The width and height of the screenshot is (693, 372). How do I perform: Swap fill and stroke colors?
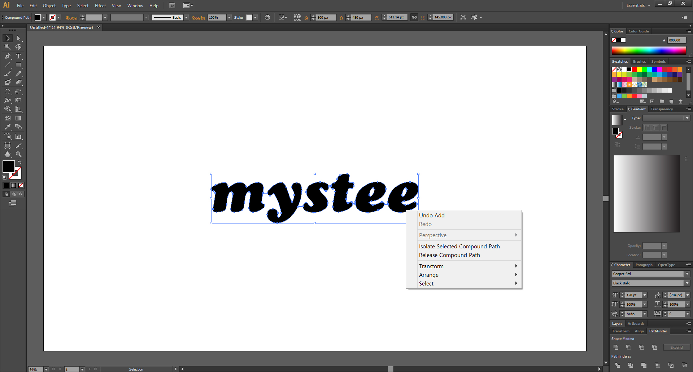pos(20,163)
